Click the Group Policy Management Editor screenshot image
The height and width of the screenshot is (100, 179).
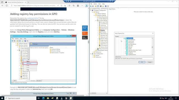pyautogui.click(x=43, y=60)
